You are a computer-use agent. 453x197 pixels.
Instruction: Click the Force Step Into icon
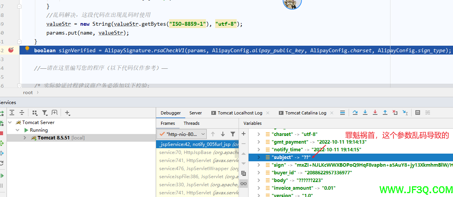375,113
